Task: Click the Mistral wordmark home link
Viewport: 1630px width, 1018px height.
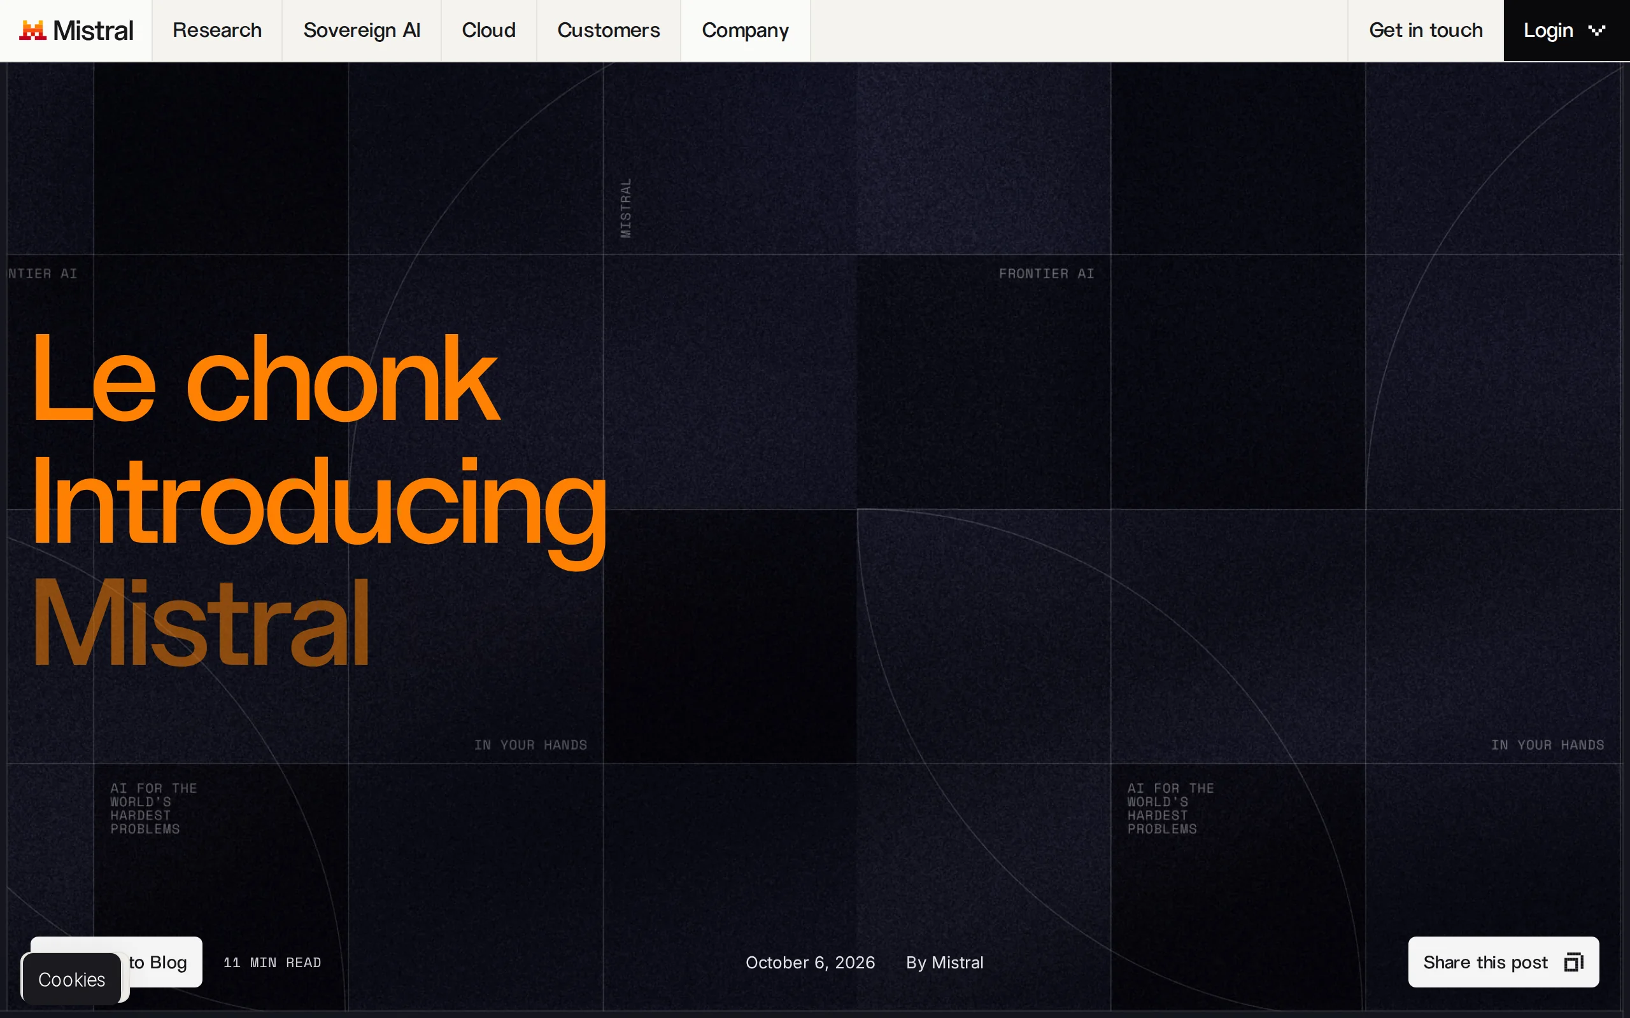Action: (x=93, y=31)
